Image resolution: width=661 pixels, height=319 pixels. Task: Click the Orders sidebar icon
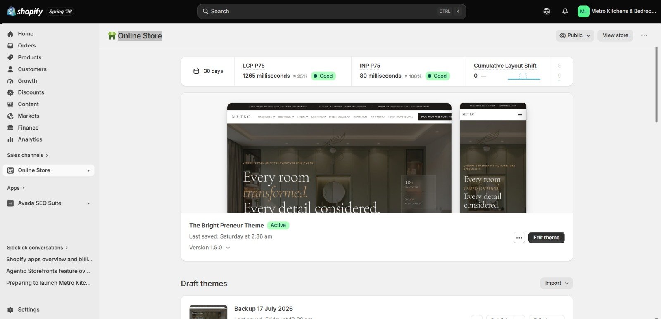coord(10,45)
